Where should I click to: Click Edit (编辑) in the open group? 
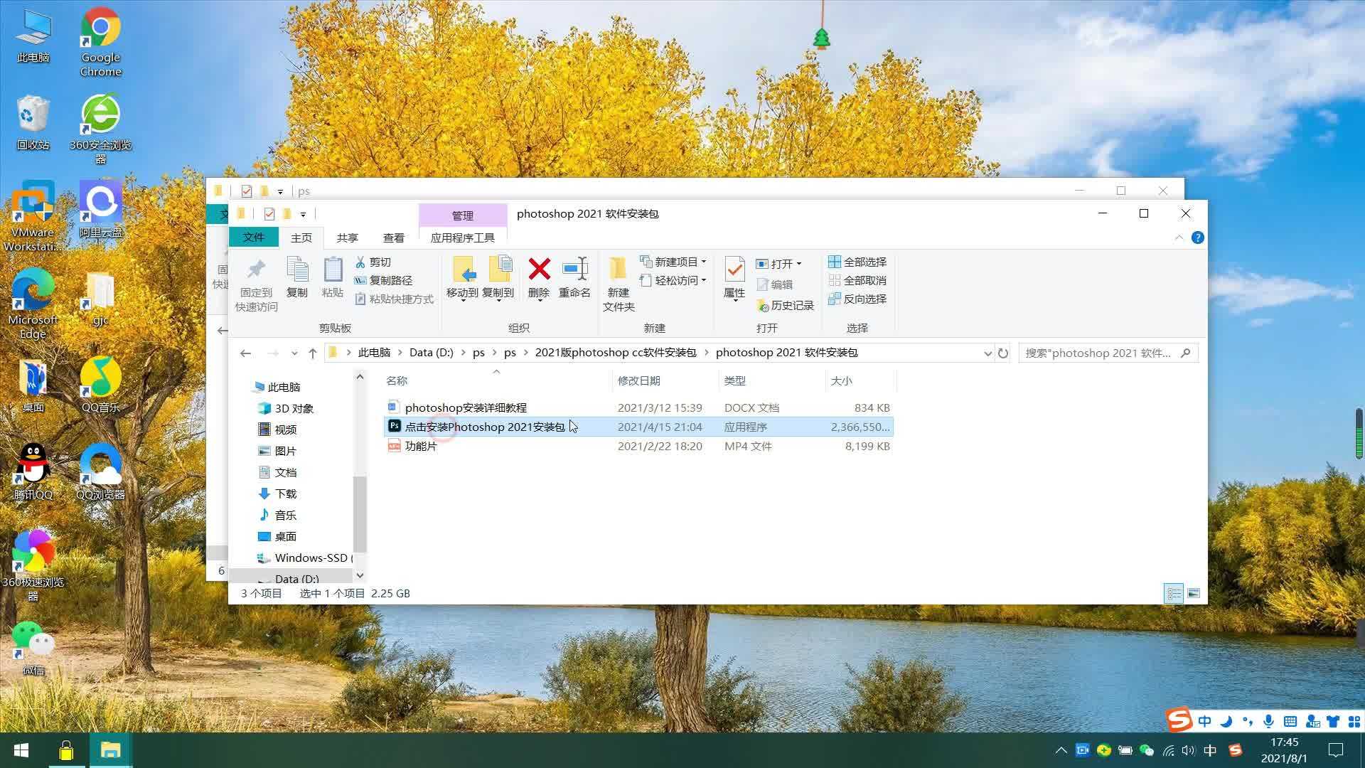click(x=774, y=284)
